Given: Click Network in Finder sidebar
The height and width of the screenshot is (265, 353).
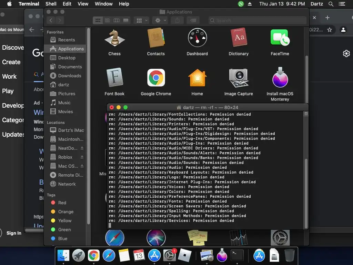Looking at the screenshot, I should pos(65,184).
